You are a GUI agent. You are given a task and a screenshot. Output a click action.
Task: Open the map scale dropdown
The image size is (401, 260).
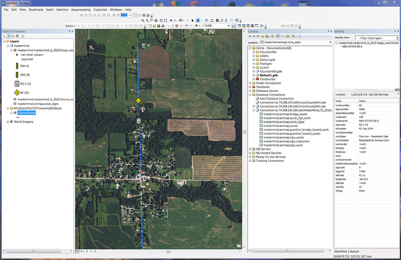(228, 26)
